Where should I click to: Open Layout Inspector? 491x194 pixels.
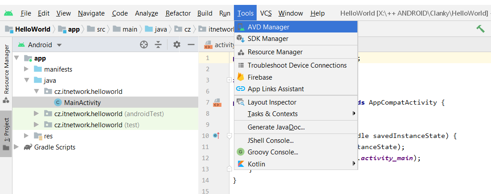click(x=272, y=102)
